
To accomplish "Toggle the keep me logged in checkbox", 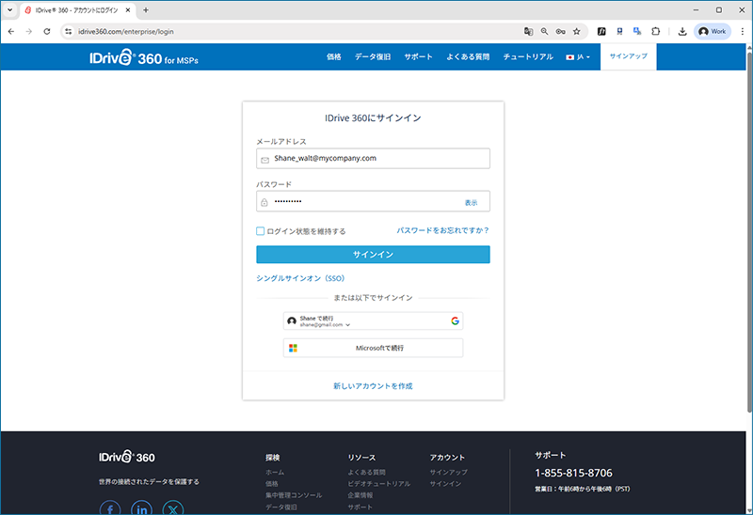I will point(261,231).
